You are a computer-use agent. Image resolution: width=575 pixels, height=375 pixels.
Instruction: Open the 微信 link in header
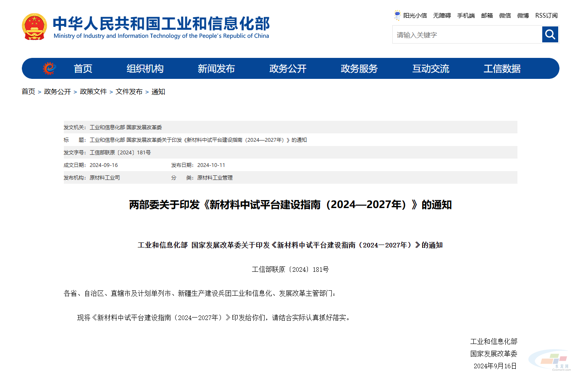[505, 16]
